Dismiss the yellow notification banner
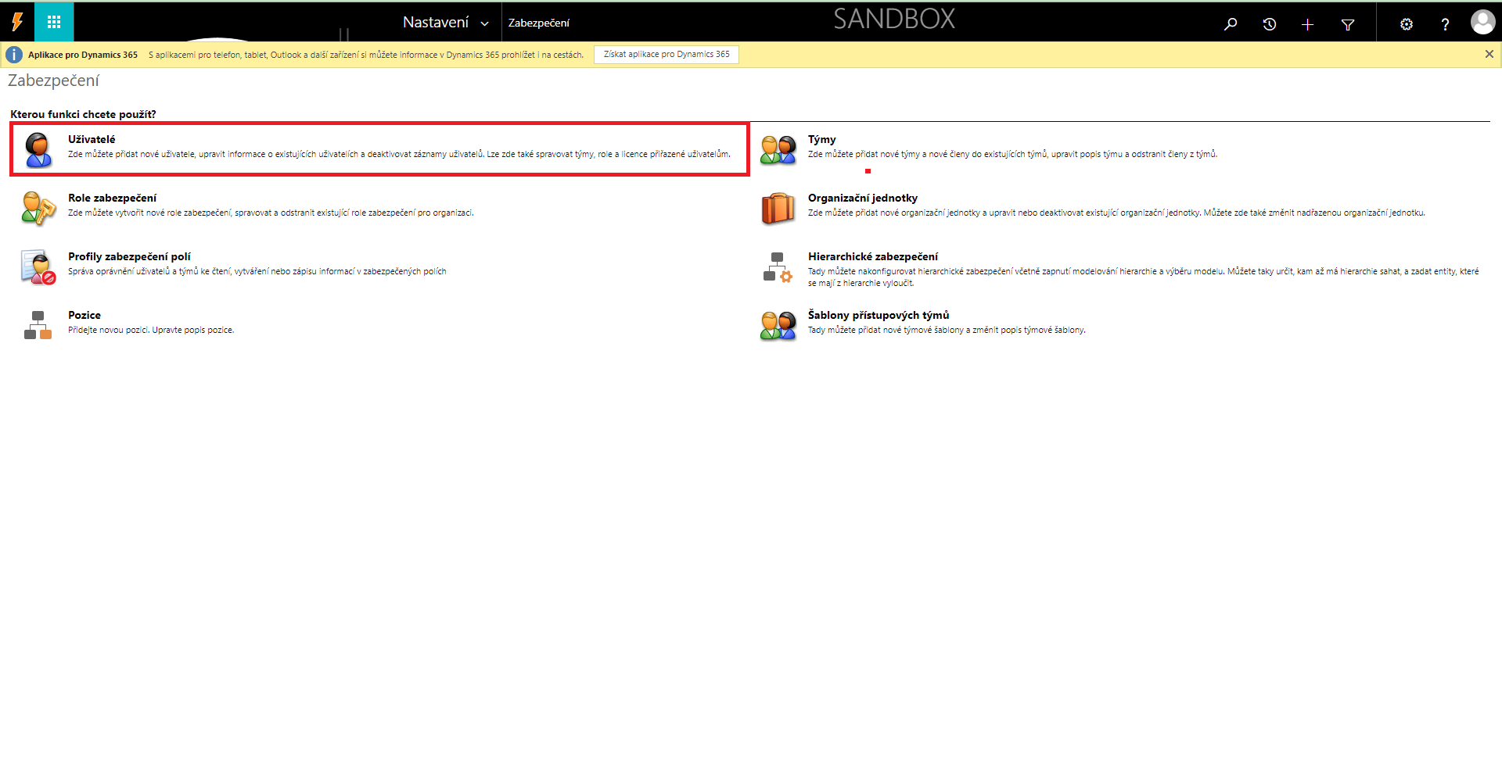The image size is (1502, 758). coord(1489,54)
